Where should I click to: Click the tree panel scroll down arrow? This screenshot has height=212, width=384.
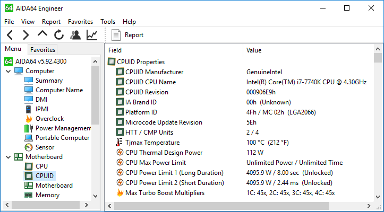tap(96, 196)
